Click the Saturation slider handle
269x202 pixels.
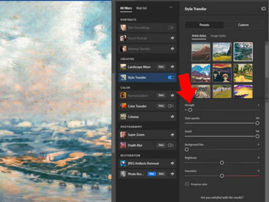(222, 176)
